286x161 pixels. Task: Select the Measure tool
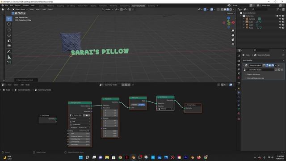9,57
